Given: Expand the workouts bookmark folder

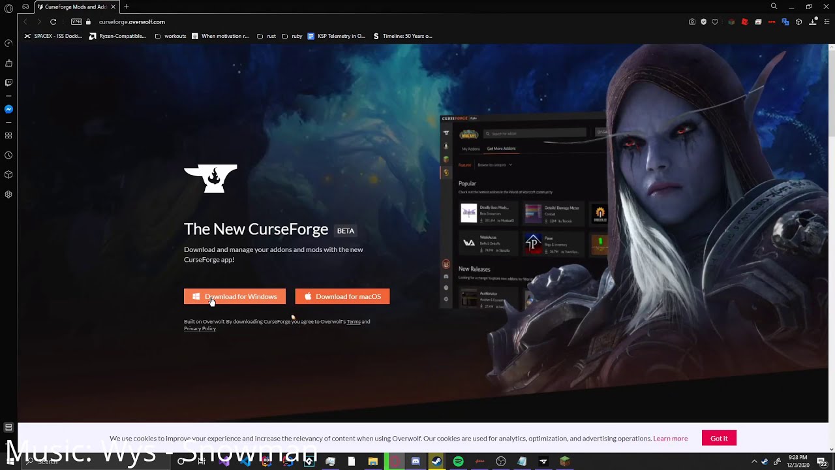Looking at the screenshot, I should [170, 36].
